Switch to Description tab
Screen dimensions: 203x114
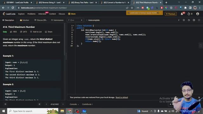click(x=8, y=20)
